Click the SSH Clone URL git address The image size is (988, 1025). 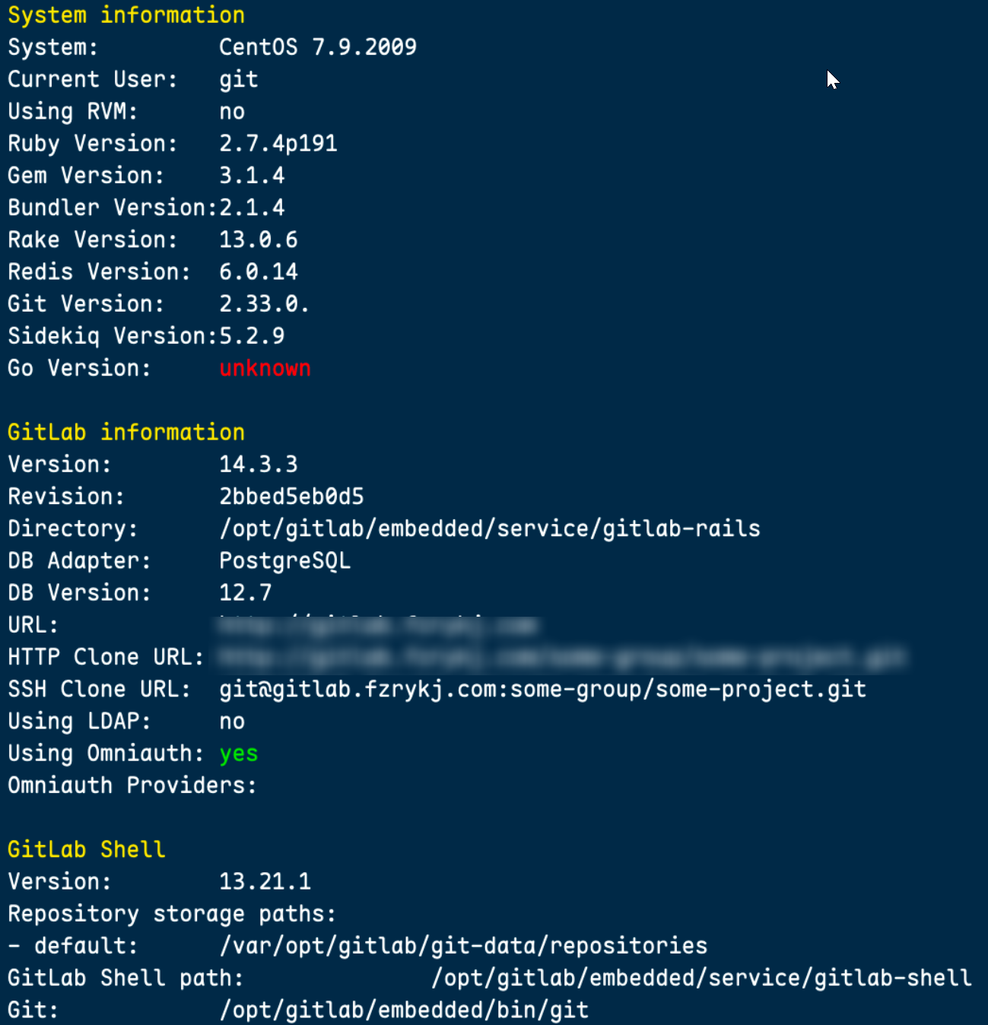(x=542, y=689)
